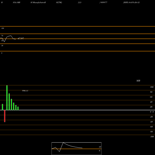Viewport: 155px width, 155px height.
Task: Click the RSI axis label 30
Action: pyautogui.click(x=2, y=46)
